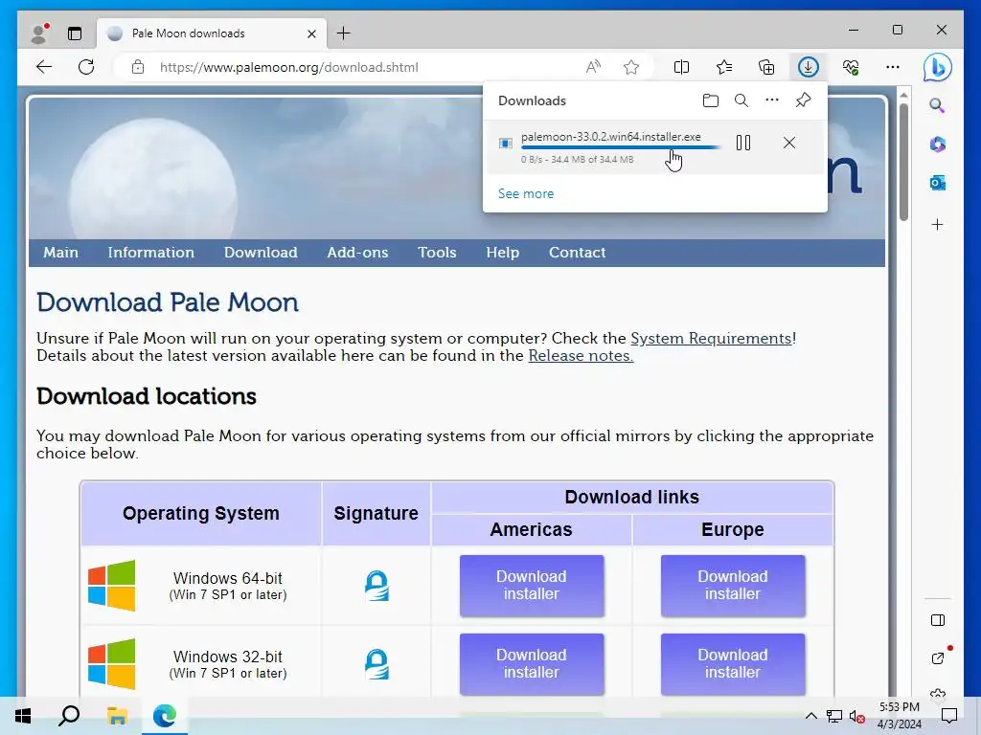Click the back arrow in Edge toolbar

(44, 67)
